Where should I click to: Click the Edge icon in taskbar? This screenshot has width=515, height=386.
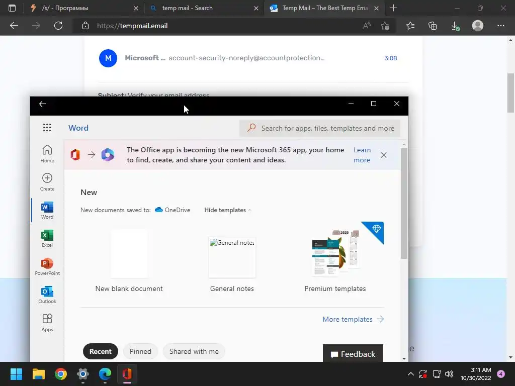(x=105, y=374)
